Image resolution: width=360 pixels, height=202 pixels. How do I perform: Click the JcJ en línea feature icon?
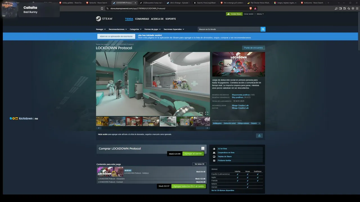[214, 149]
